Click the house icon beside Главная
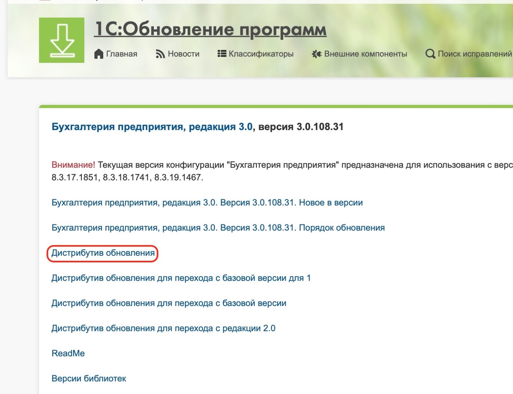The width and height of the screenshot is (513, 394). coord(99,54)
